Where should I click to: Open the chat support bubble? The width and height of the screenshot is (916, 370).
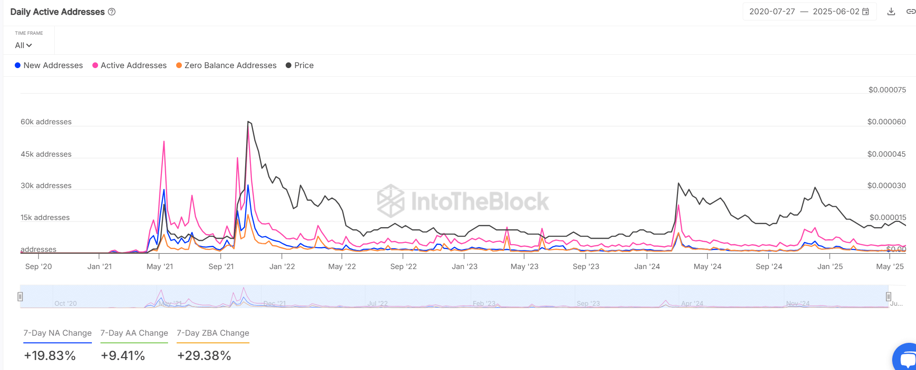906,359
